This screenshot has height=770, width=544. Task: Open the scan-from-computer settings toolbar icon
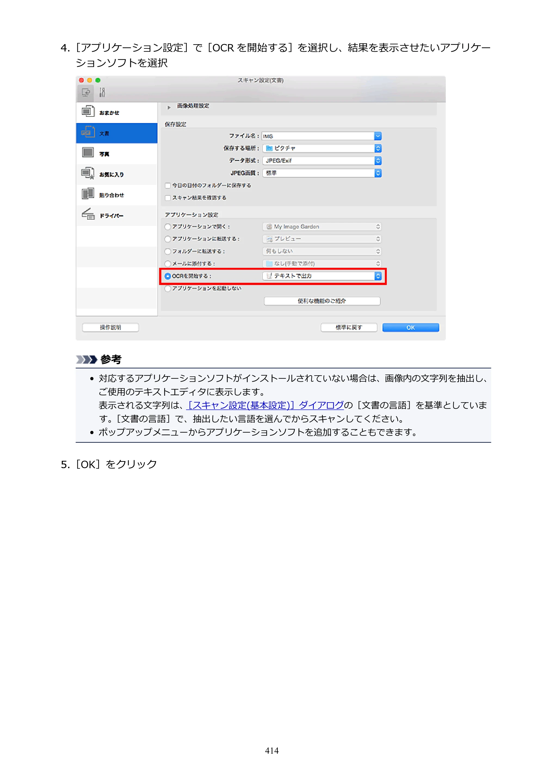click(x=86, y=92)
